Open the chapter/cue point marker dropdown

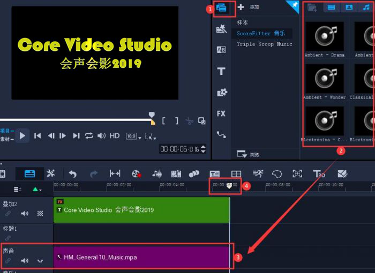(x=37, y=189)
